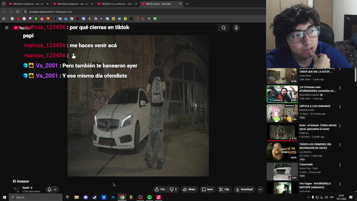
Task: Open the X (Twitter) bookmark icon
Action: 54,19
